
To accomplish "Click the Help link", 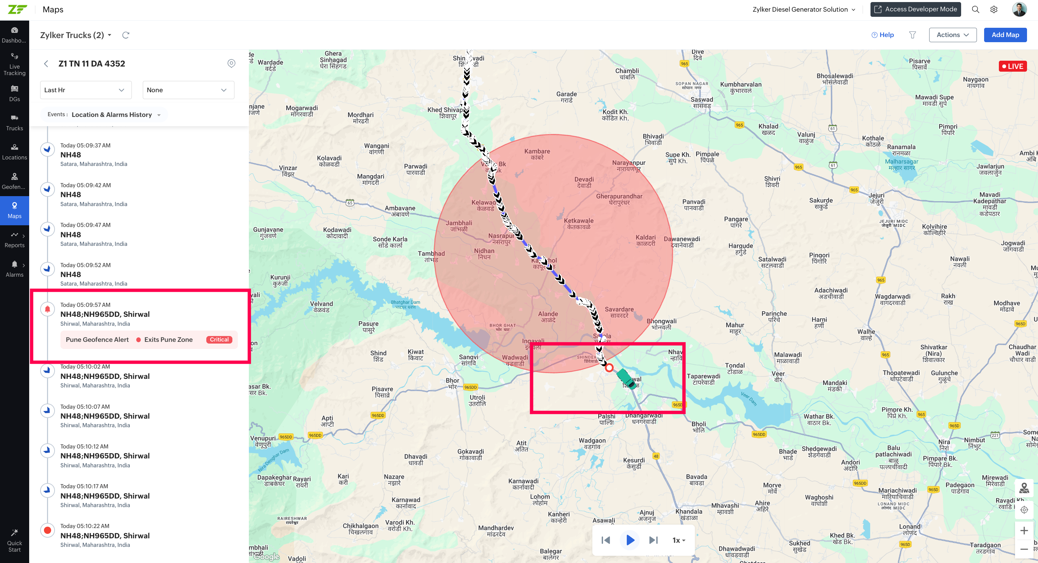I will pyautogui.click(x=883, y=35).
